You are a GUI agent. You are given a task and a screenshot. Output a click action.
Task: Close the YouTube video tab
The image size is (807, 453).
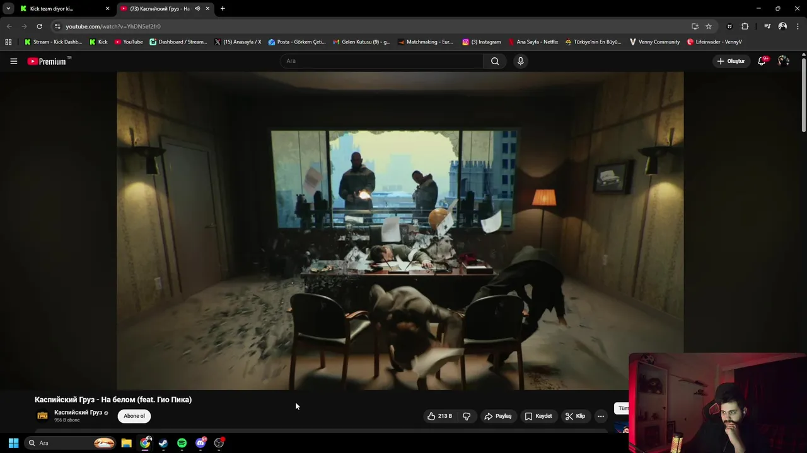(x=207, y=9)
